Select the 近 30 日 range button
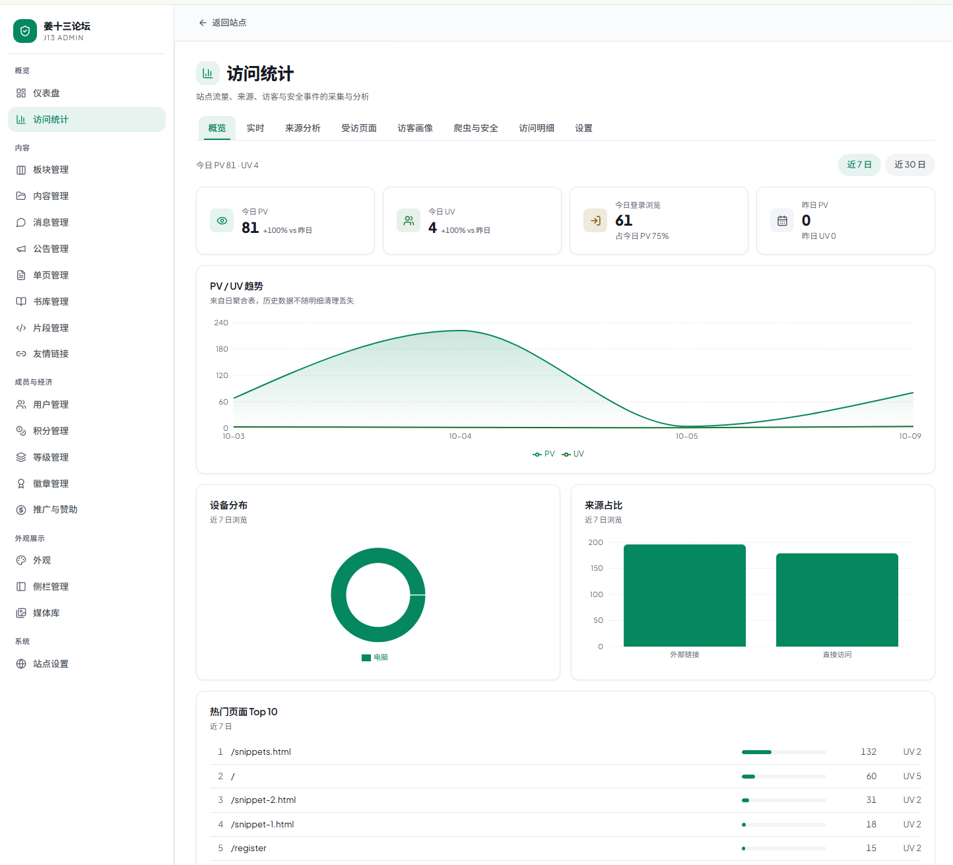This screenshot has width=953, height=865. (910, 165)
